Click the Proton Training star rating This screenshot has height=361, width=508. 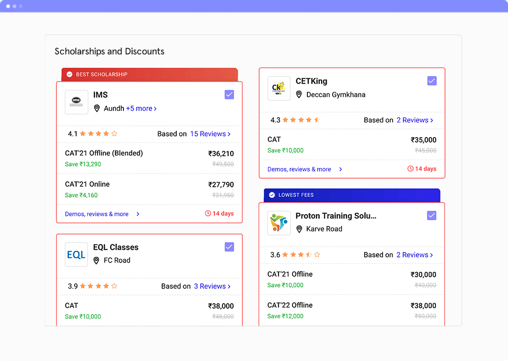301,255
